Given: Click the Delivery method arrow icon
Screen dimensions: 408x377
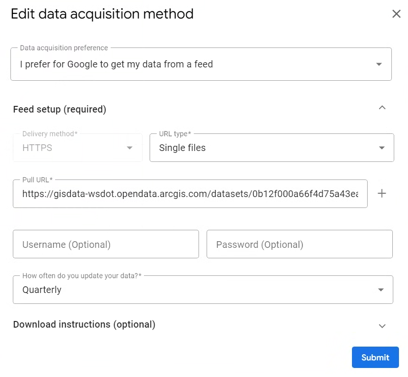Looking at the screenshot, I should pyautogui.click(x=129, y=148).
